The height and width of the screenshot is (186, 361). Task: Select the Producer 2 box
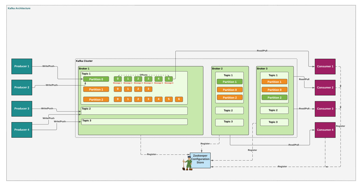click(22, 88)
